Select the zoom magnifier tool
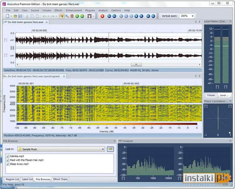This screenshot has width=235, height=189. pyautogui.click(x=67, y=16)
